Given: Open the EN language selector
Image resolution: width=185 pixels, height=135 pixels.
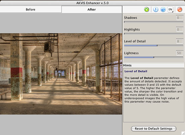Looking at the screenshot, I should click(x=170, y=9).
